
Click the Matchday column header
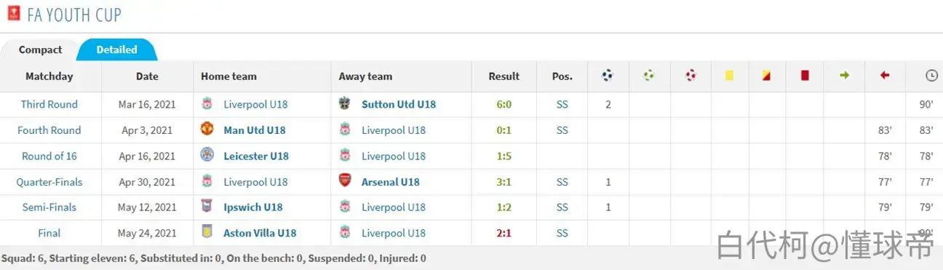49,76
